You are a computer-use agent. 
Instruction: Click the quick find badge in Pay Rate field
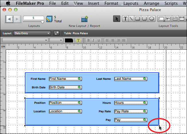click(145, 111)
